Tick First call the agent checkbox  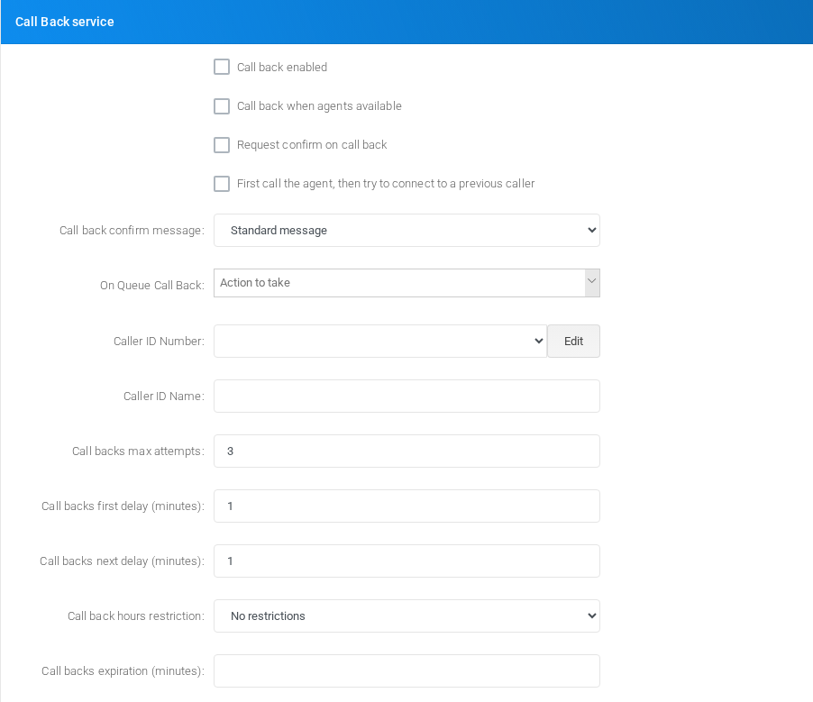(x=222, y=184)
